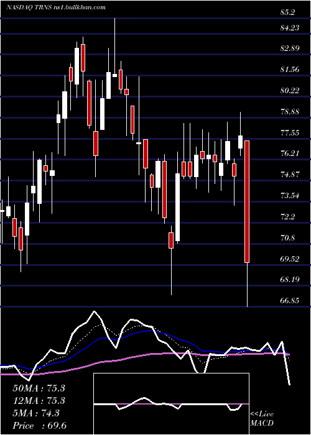Click the large red final candlestick body
The width and height of the screenshot is (311, 435).
(247, 202)
